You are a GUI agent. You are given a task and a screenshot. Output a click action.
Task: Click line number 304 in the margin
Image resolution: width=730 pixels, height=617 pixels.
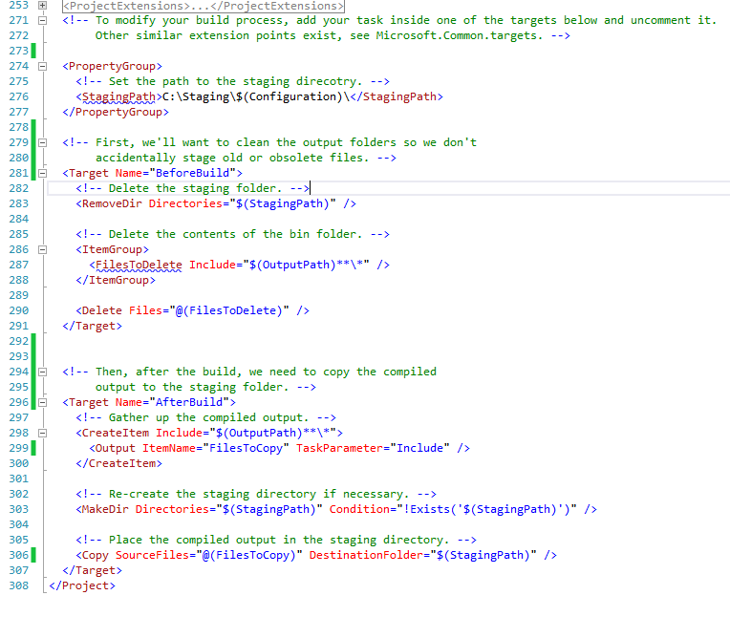[18, 524]
